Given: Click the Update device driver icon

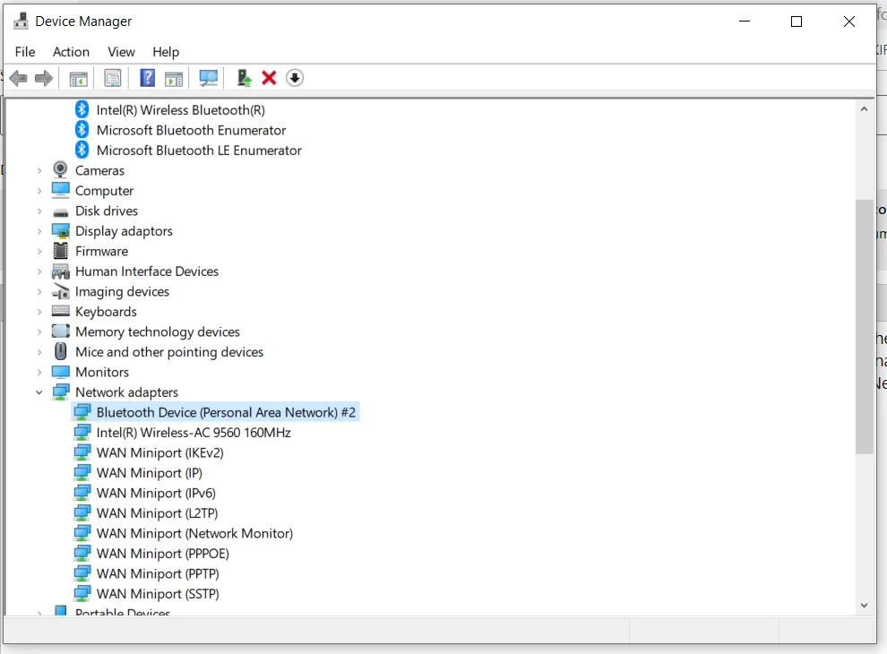Looking at the screenshot, I should [244, 79].
